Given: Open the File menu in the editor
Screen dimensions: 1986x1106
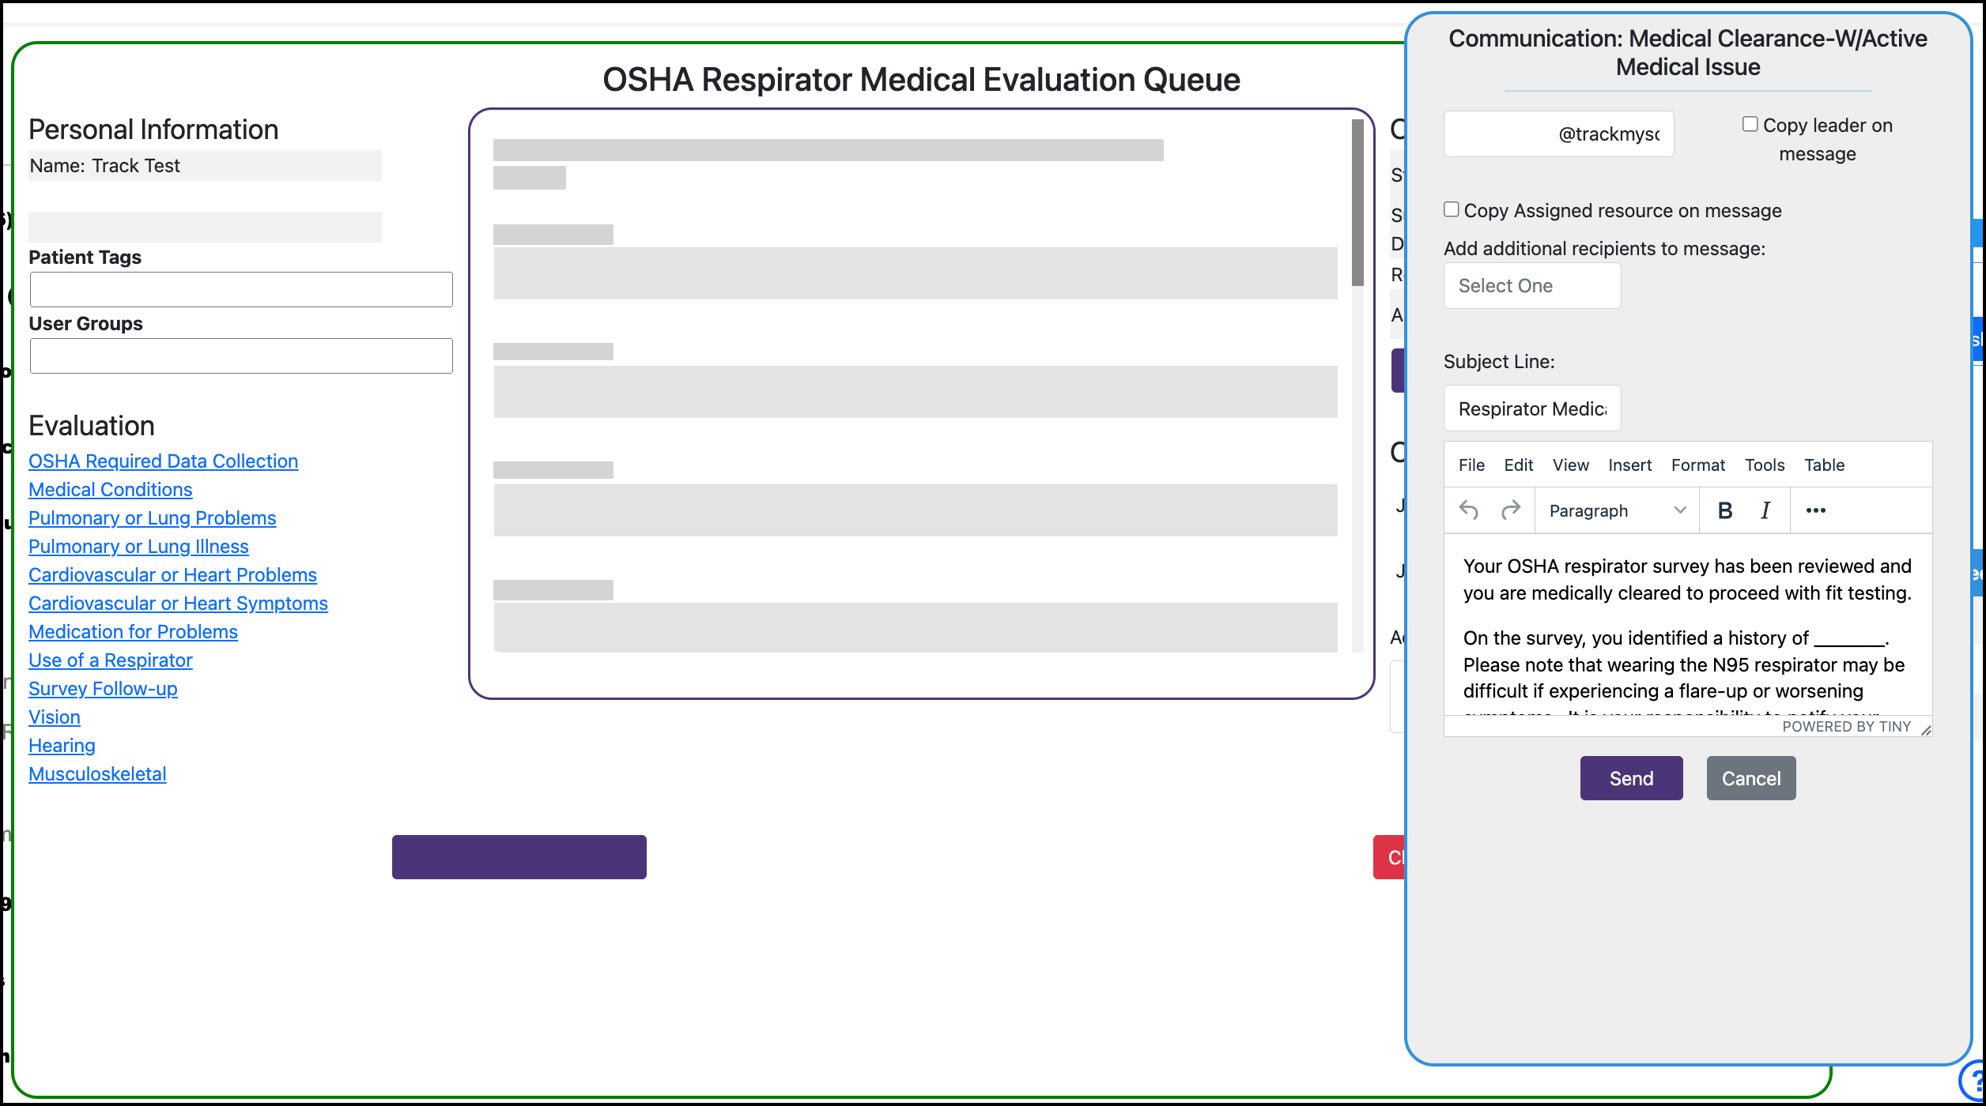Looking at the screenshot, I should (x=1471, y=465).
